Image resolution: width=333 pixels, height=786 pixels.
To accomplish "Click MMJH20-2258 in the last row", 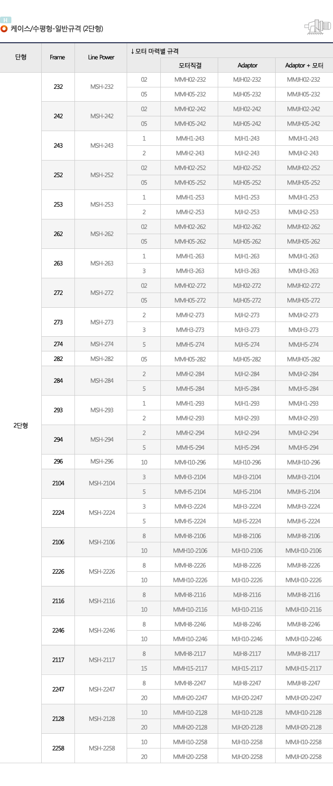I will pyautogui.click(x=304, y=757).
